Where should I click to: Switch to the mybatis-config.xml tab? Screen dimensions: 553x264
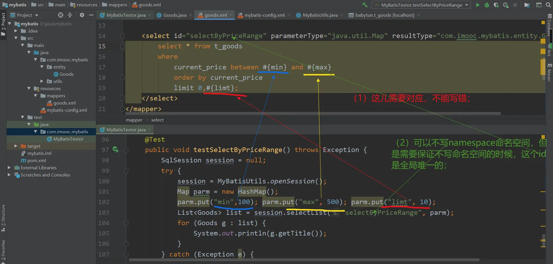[264, 15]
